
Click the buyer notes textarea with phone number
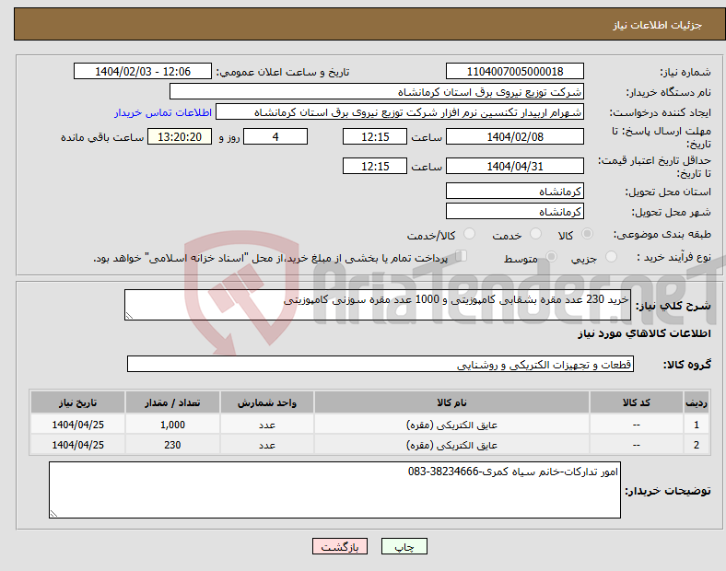pos(334,490)
